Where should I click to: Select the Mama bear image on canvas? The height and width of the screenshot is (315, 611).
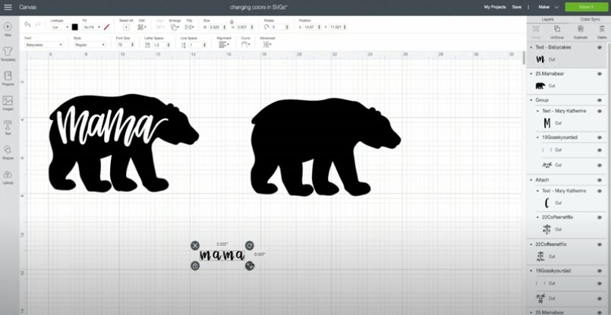click(124, 143)
